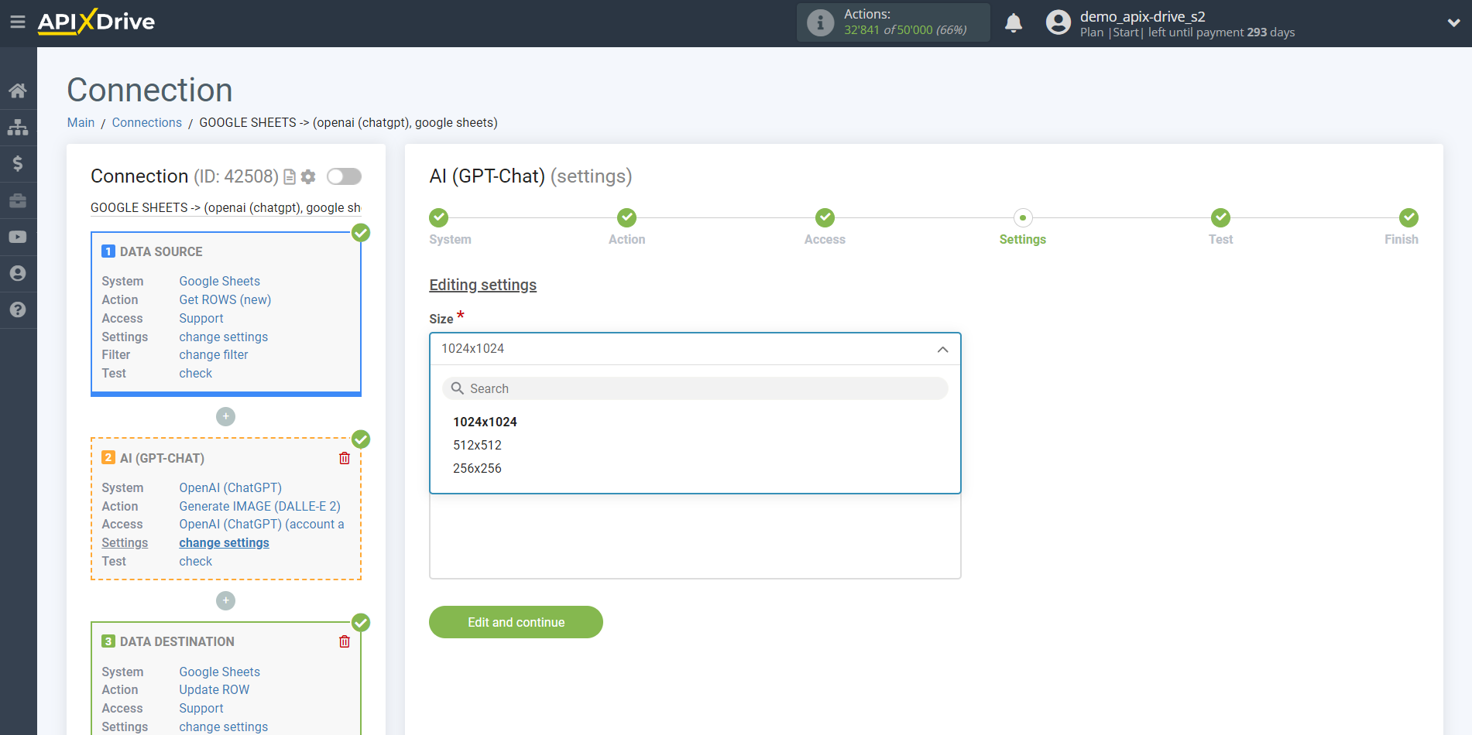Screen dimensions: 1472x735
Task: Select the 1024x1024 option
Action: click(x=485, y=422)
